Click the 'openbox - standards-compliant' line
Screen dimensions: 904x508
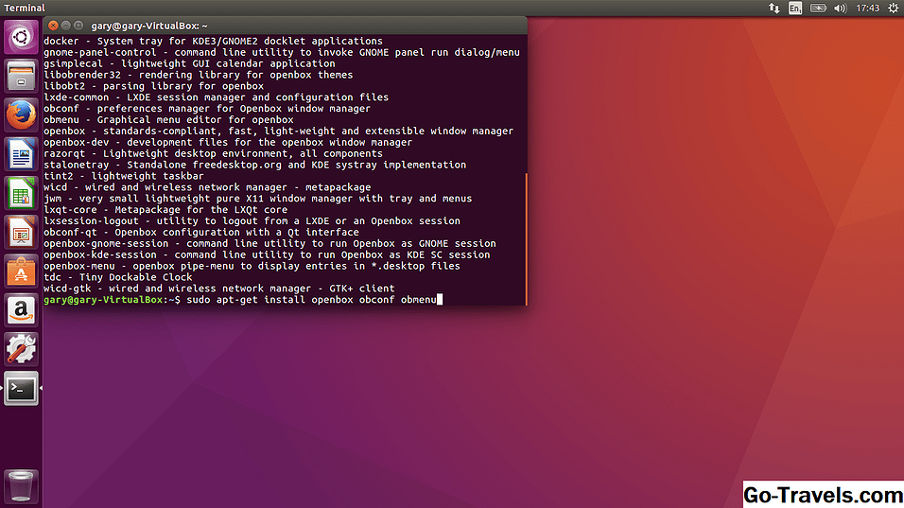[278, 131]
